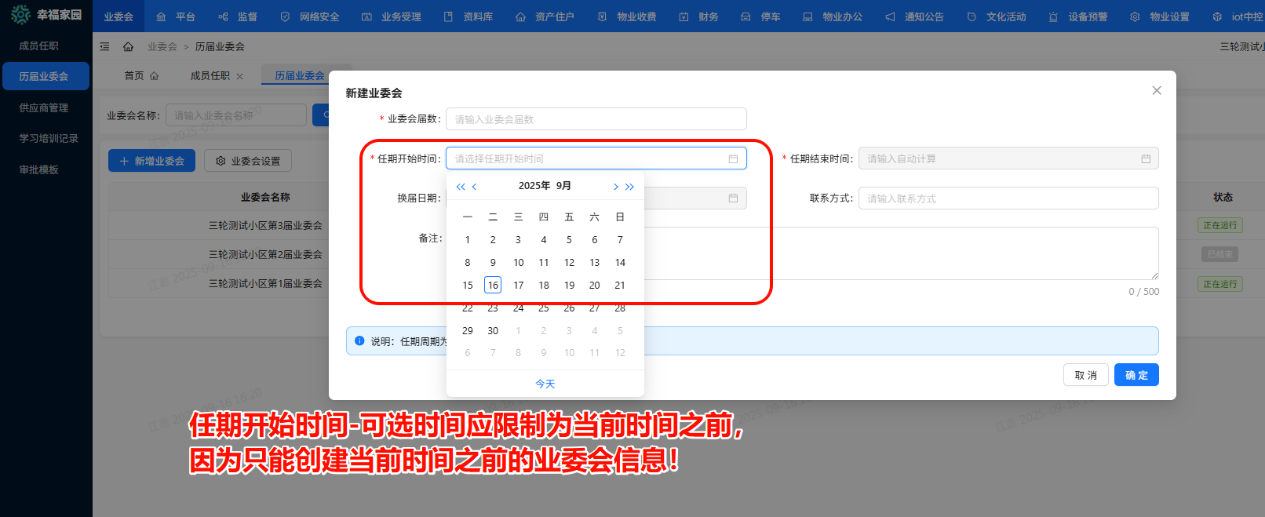Viewport: 1265px width, 517px height.
Task: Switch to the 成员任职 tab
Action: tap(210, 75)
